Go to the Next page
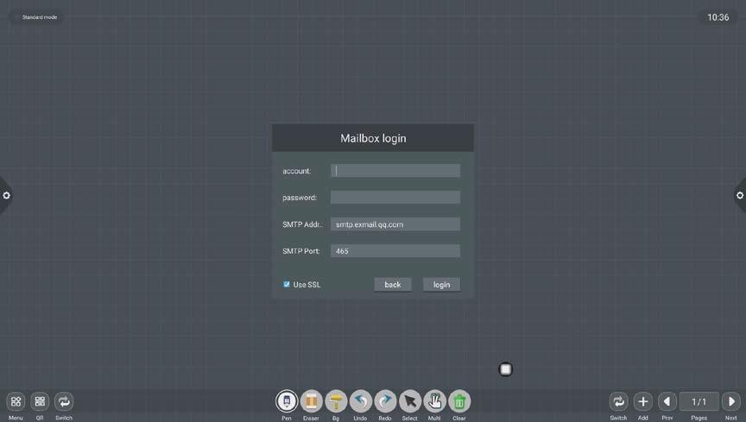The width and height of the screenshot is (746, 422). pyautogui.click(x=731, y=401)
